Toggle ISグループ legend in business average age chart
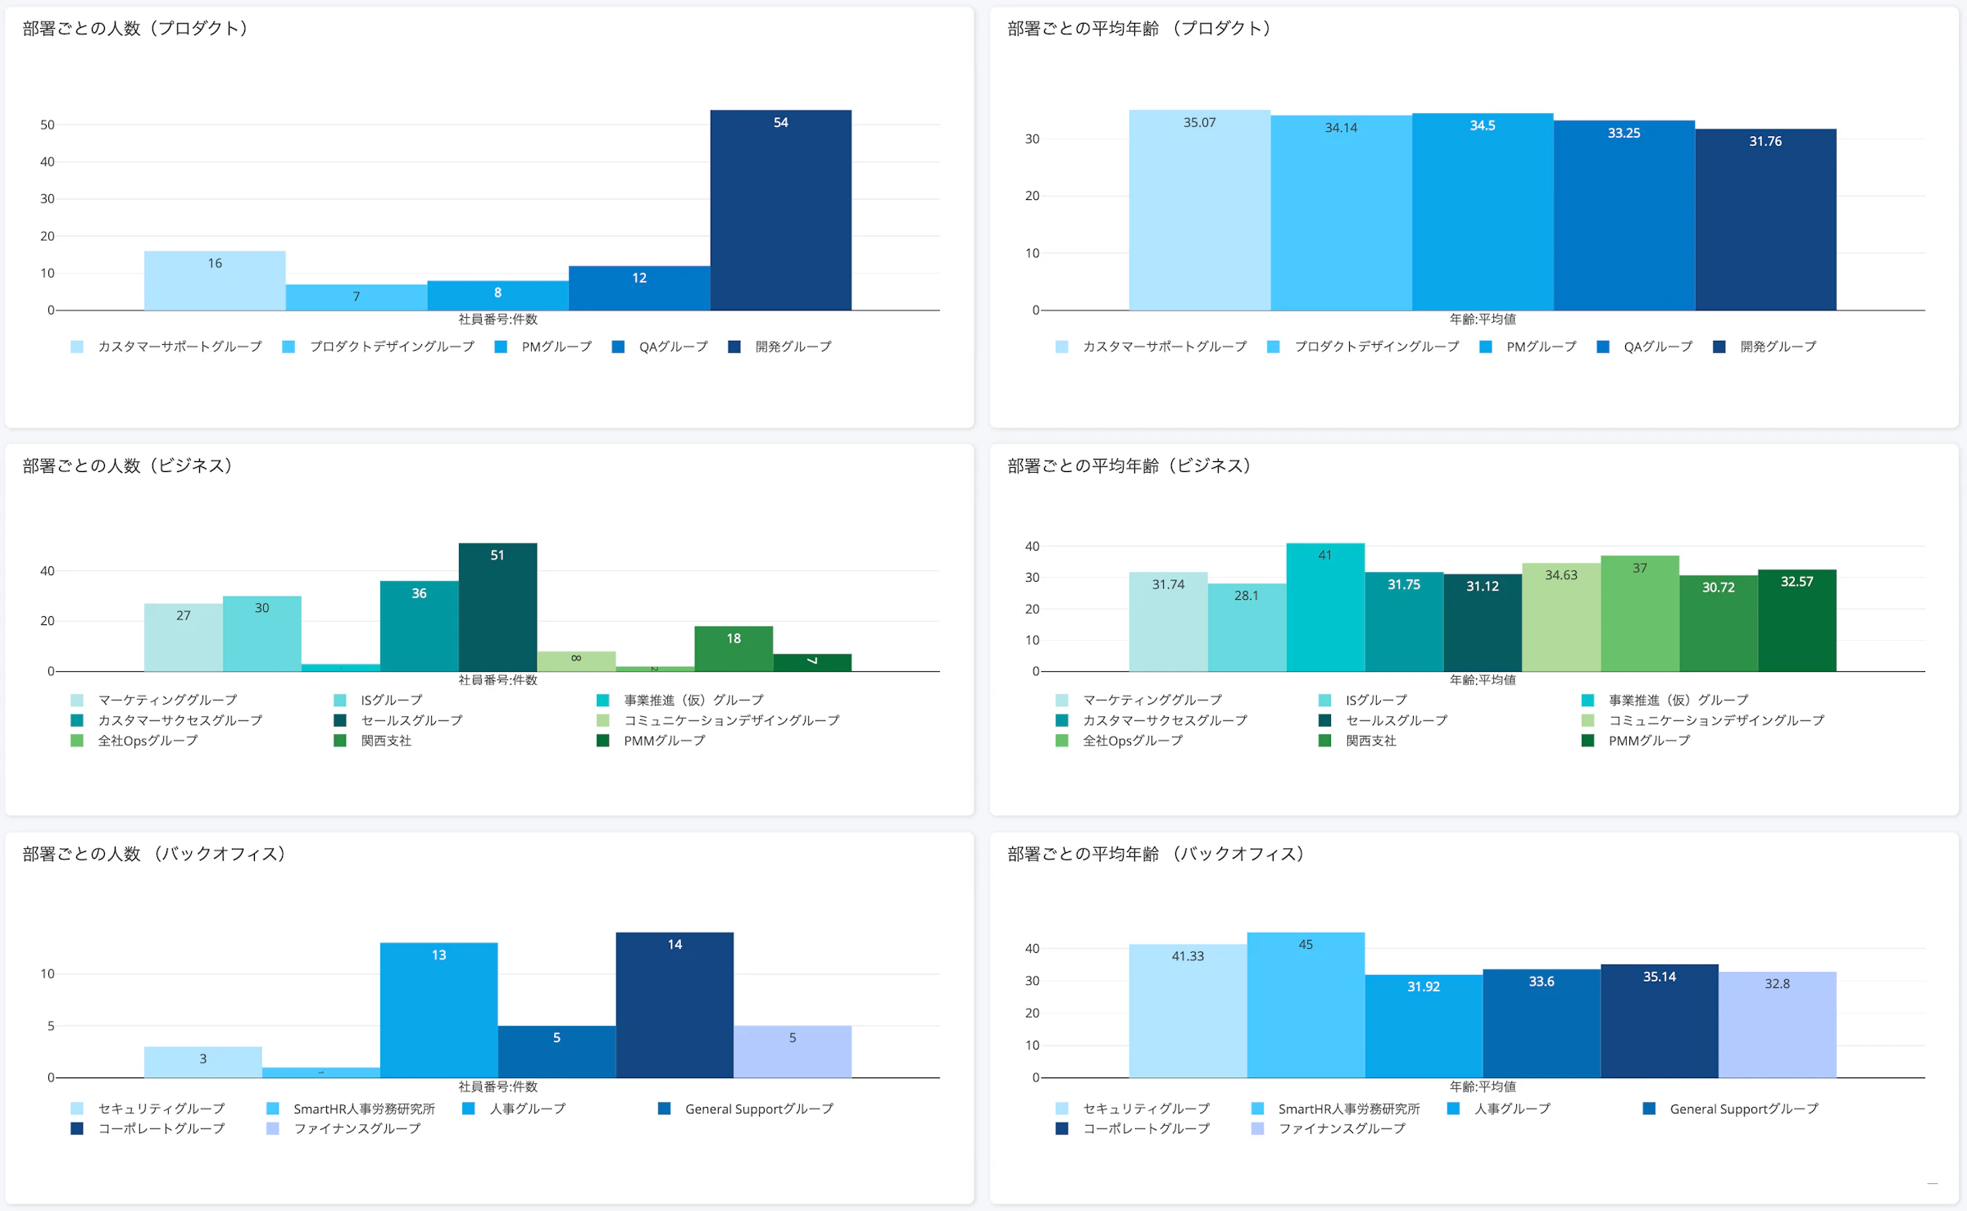Screen dimensions: 1967x1211 tap(1375, 701)
